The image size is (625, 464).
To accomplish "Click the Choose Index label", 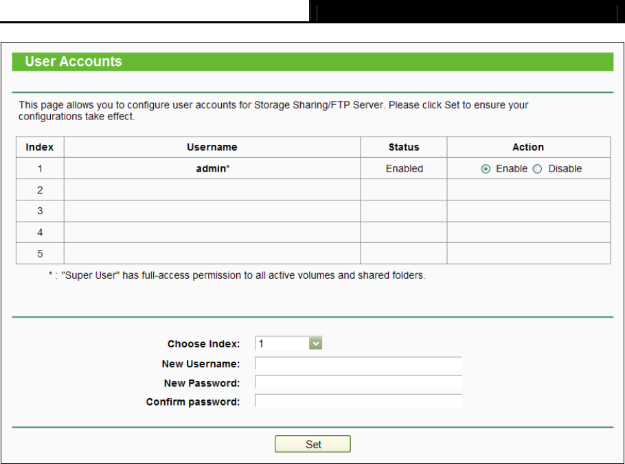I will (204, 344).
